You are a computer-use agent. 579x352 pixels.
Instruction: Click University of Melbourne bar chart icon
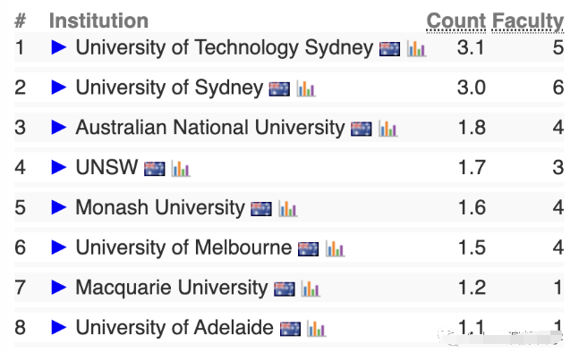tap(336, 248)
